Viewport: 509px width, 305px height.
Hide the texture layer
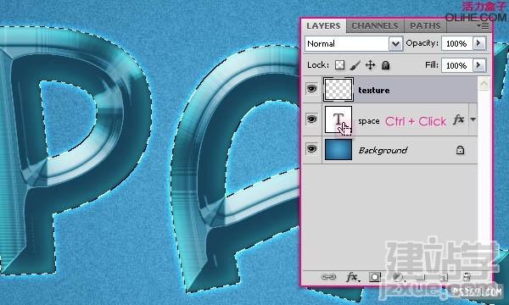[311, 88]
